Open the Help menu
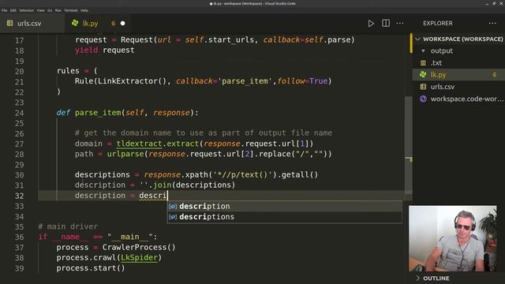This screenshot has height=284, width=505. pyautogui.click(x=84, y=10)
